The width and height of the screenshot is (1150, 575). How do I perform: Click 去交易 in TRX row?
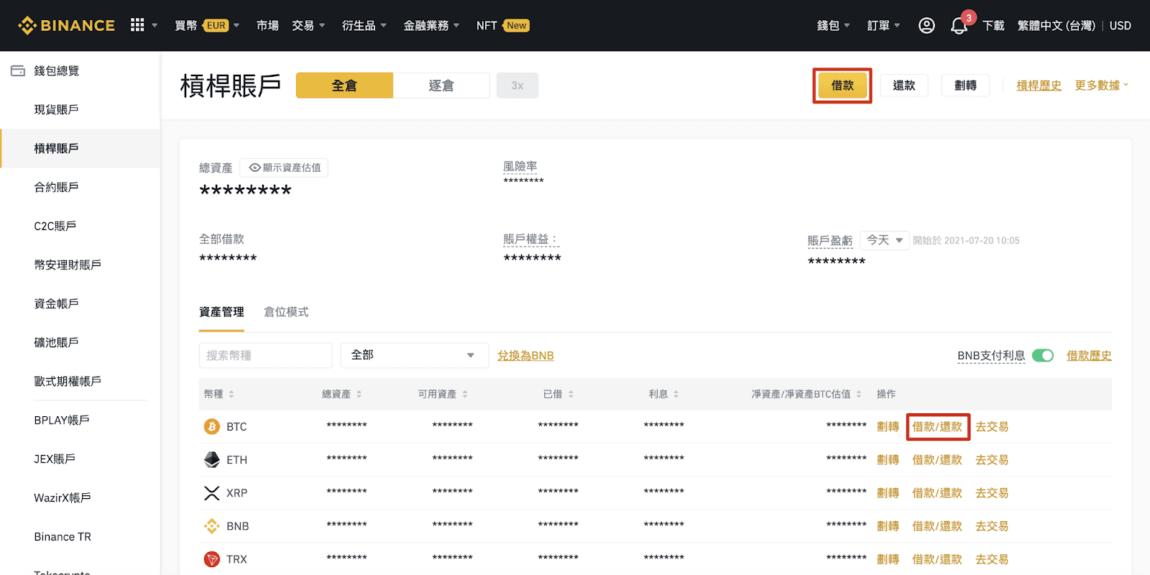click(x=992, y=559)
